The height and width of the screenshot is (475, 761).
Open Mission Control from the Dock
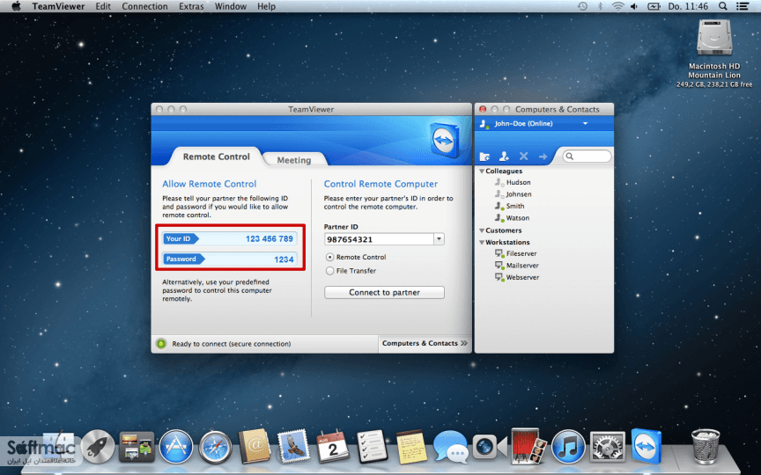(x=137, y=446)
